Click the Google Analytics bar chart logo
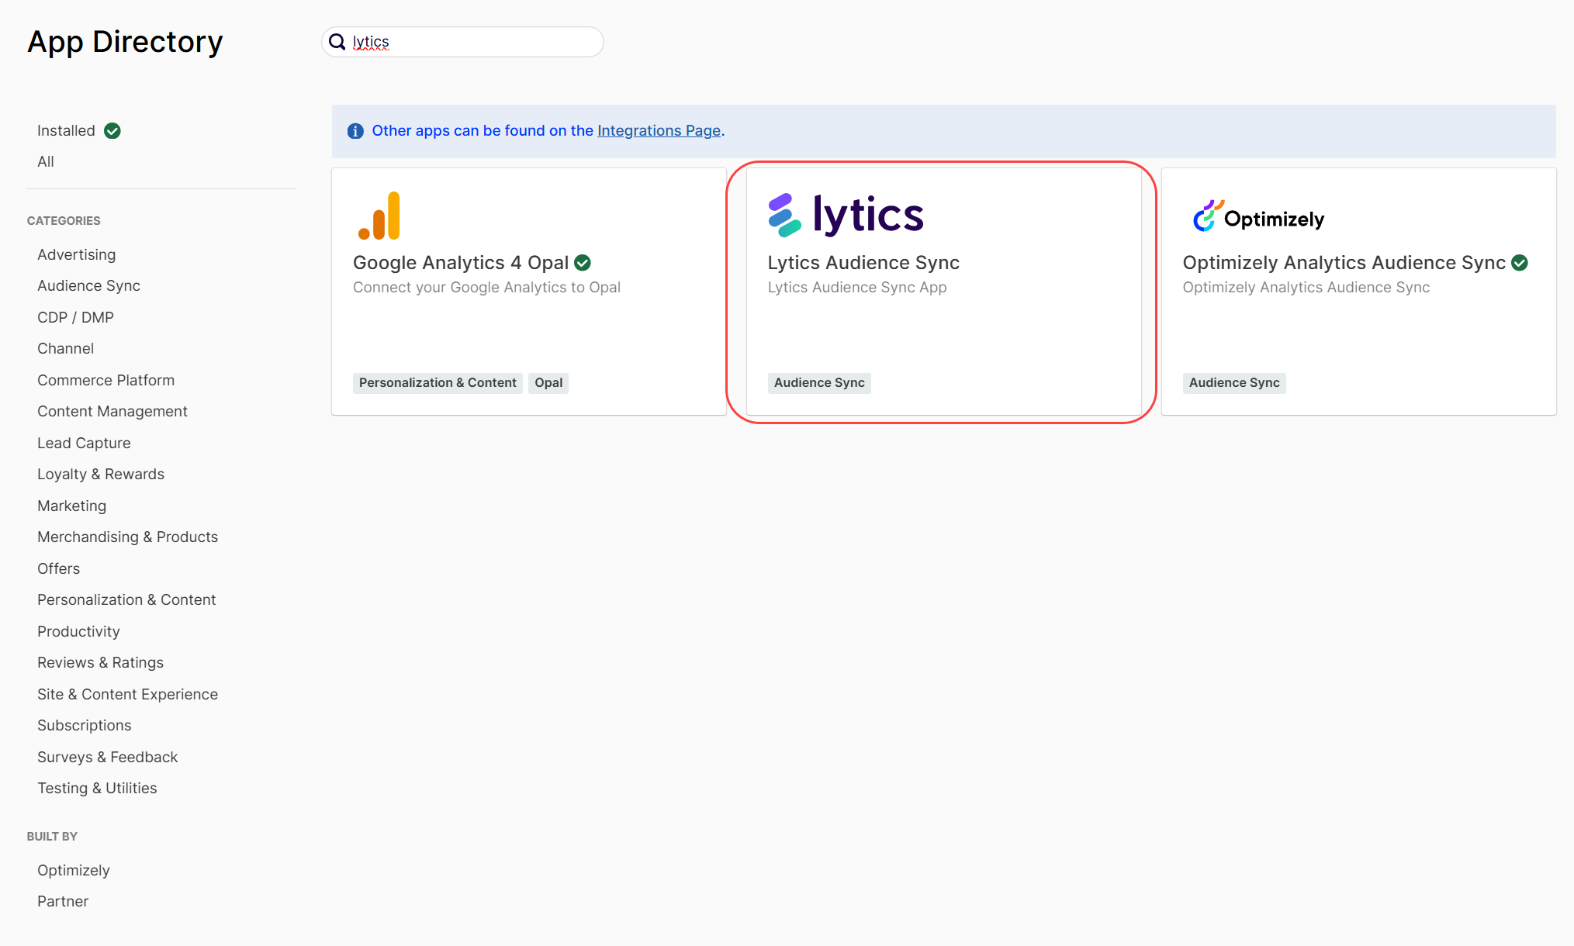Screen dimensions: 1574x946 [379, 216]
